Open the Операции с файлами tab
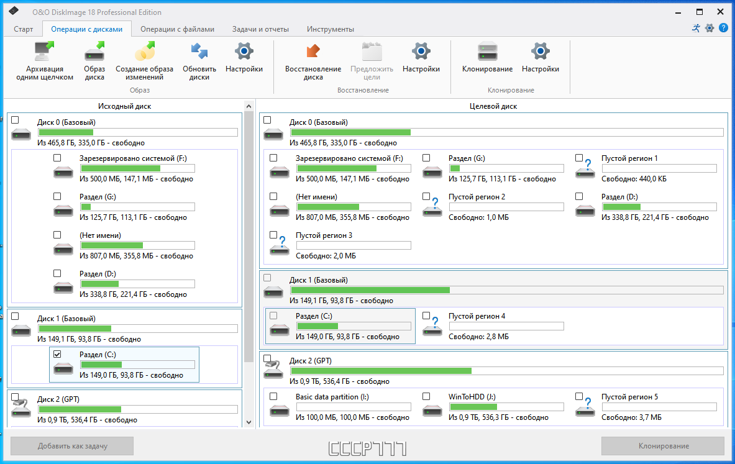Screen dimensions: 735x464 click(177, 29)
